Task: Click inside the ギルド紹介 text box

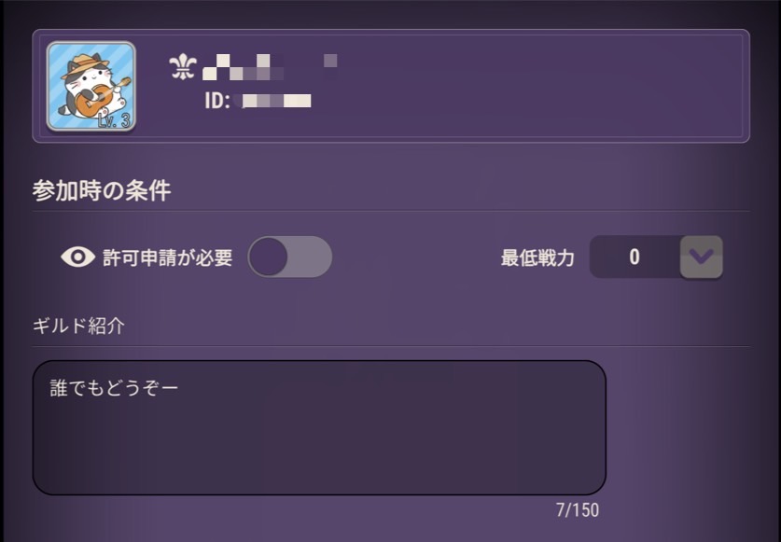Action: tap(319, 427)
